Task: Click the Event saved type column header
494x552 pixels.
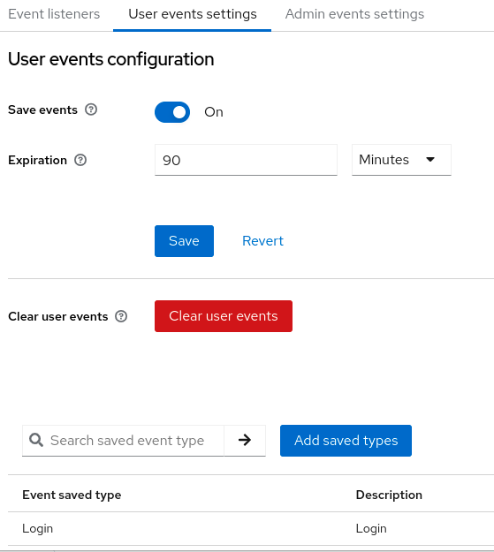Action: pos(72,495)
